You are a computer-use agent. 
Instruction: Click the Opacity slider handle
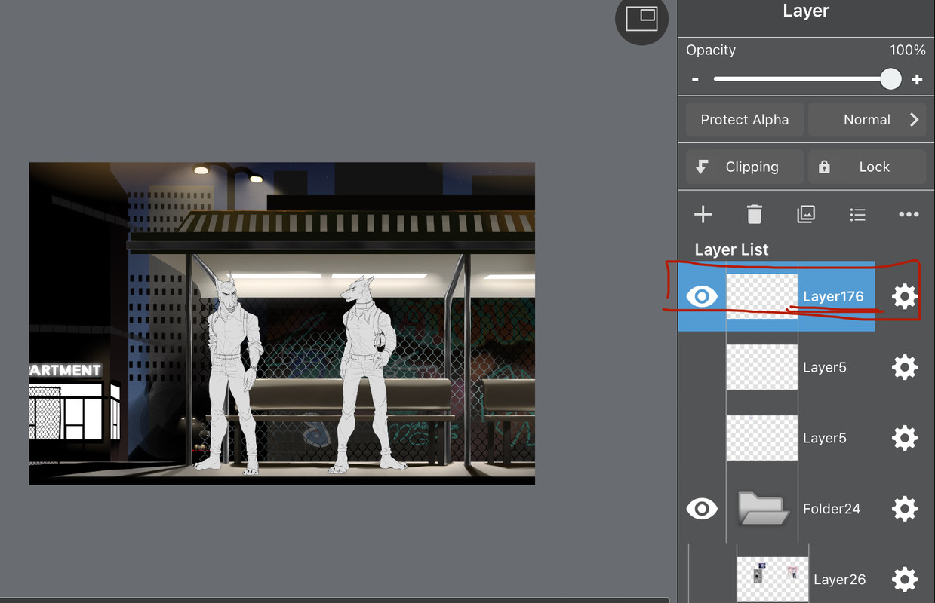890,78
